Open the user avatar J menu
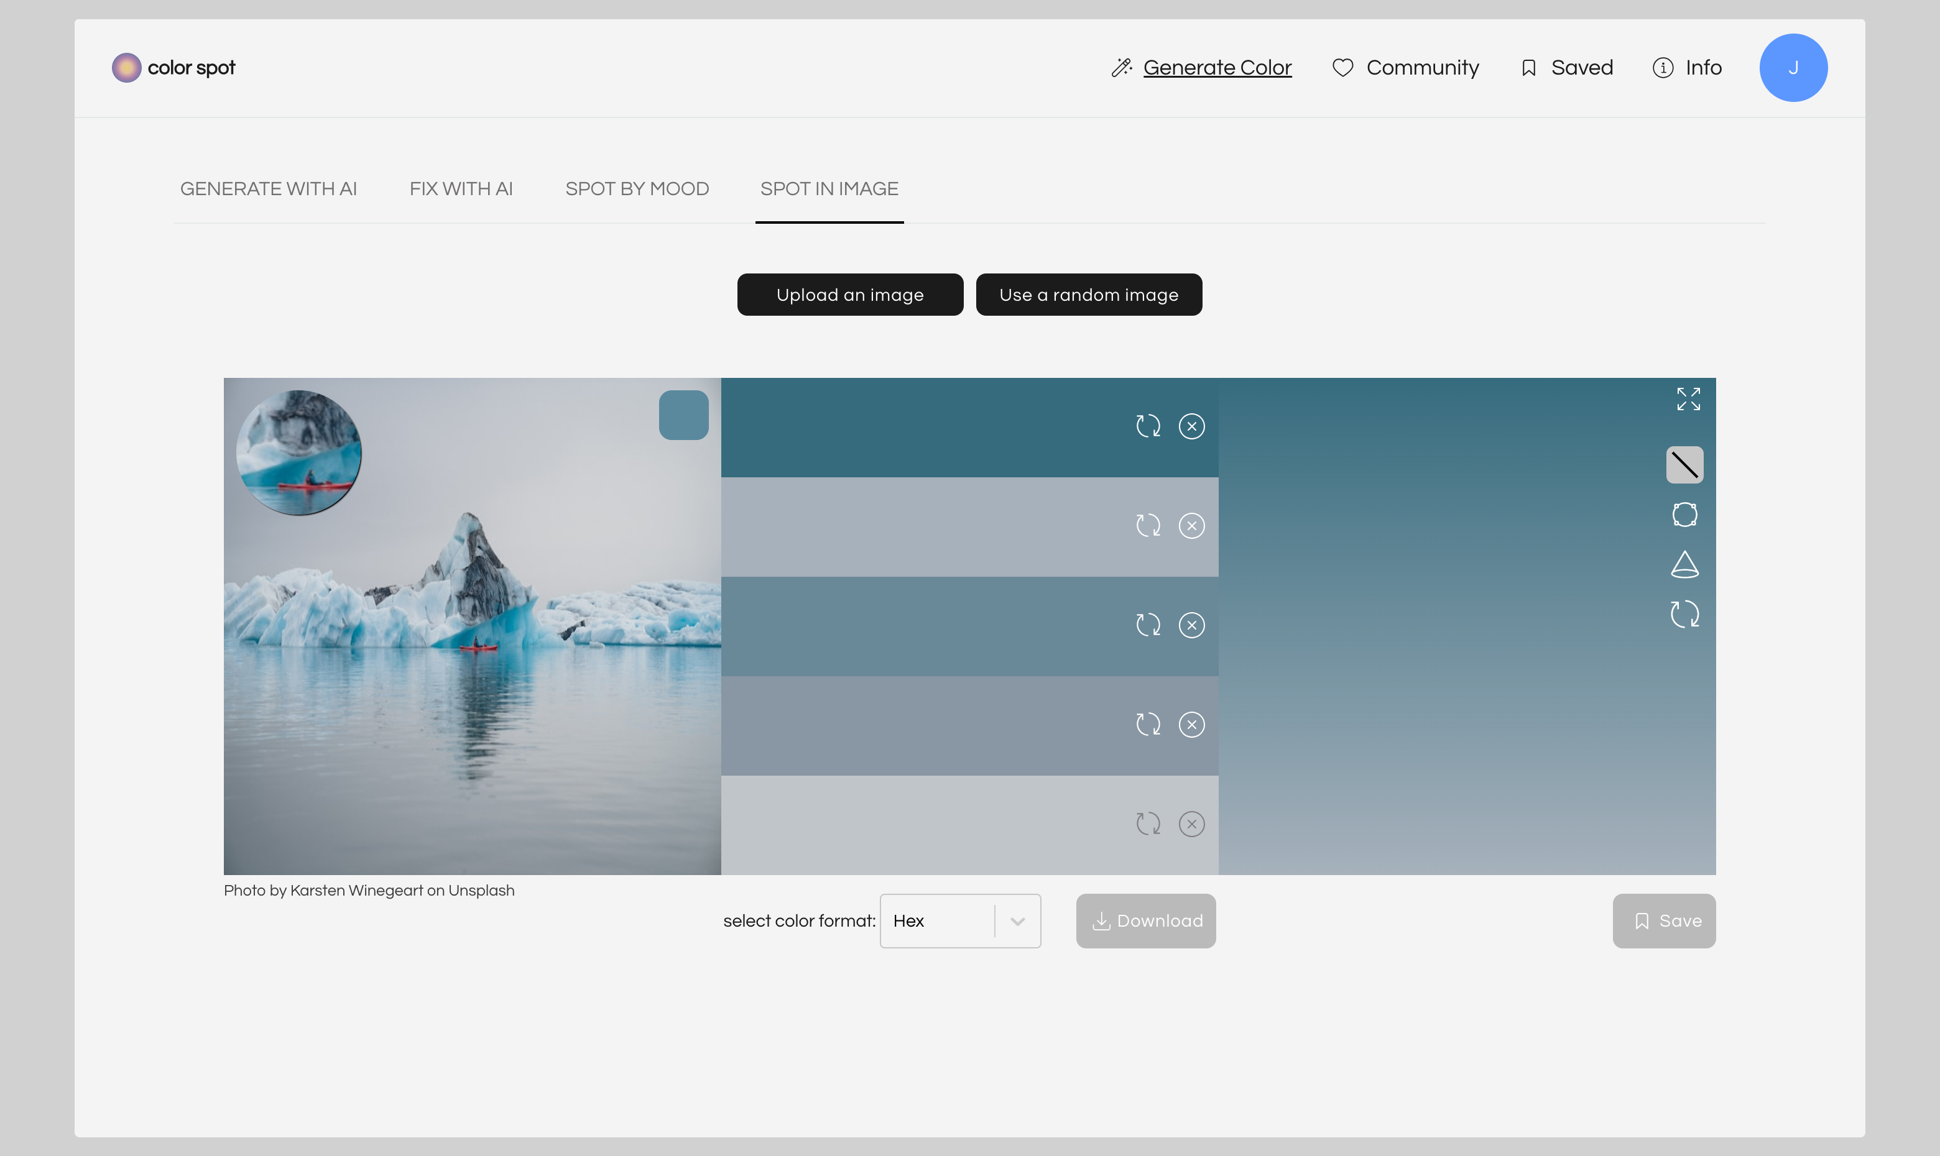Image resolution: width=1940 pixels, height=1156 pixels. coord(1792,68)
